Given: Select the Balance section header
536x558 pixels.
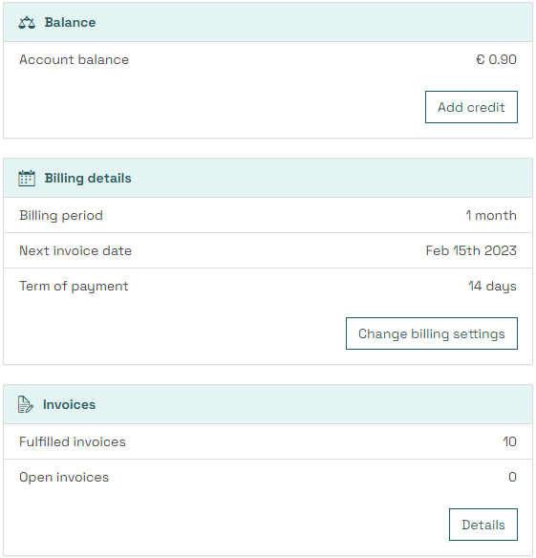Looking at the screenshot, I should point(268,22).
